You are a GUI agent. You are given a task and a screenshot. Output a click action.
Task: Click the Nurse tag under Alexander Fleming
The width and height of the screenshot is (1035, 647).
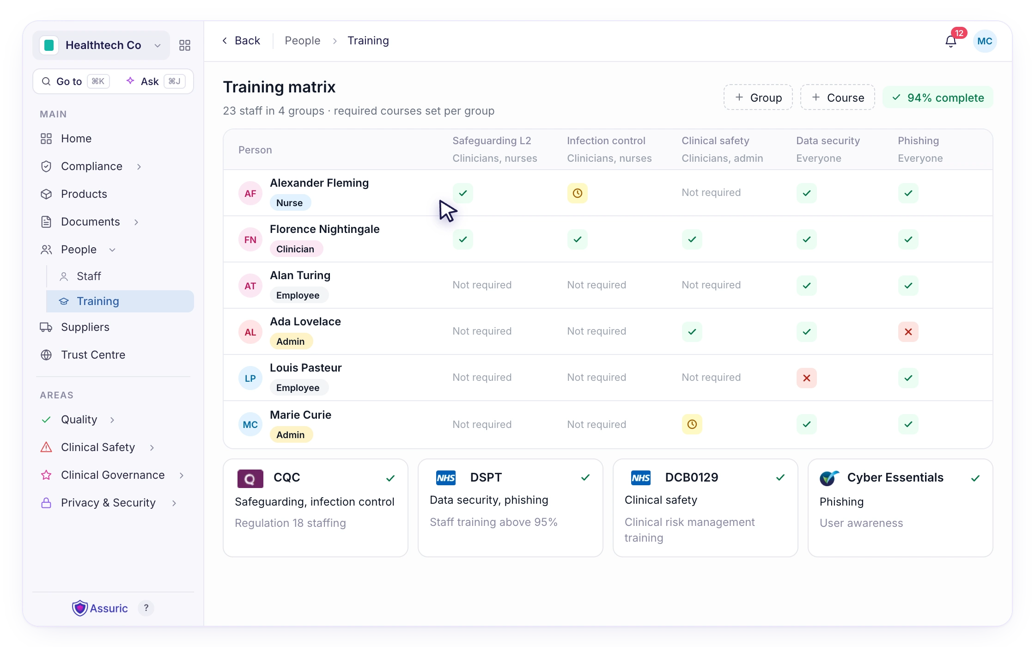pos(290,202)
